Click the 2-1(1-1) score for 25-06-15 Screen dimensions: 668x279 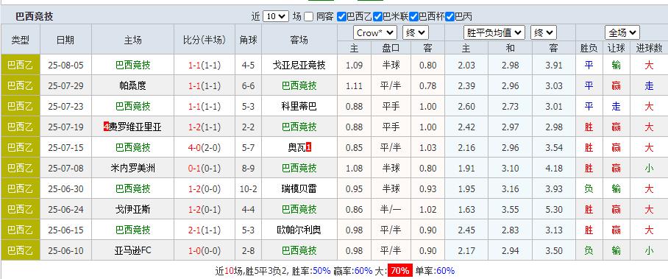click(x=205, y=230)
